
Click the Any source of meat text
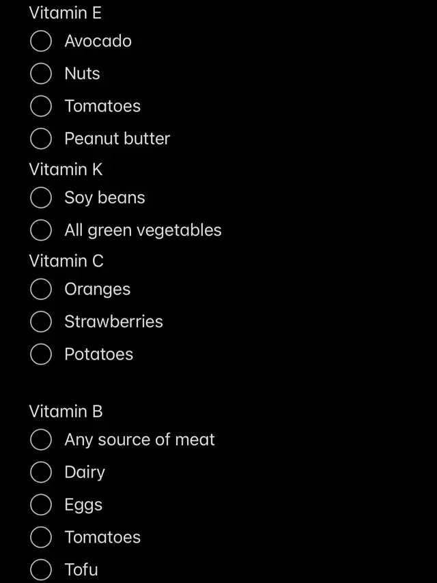[x=139, y=440]
